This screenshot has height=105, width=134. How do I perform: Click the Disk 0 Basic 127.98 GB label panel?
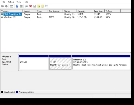(9, 62)
